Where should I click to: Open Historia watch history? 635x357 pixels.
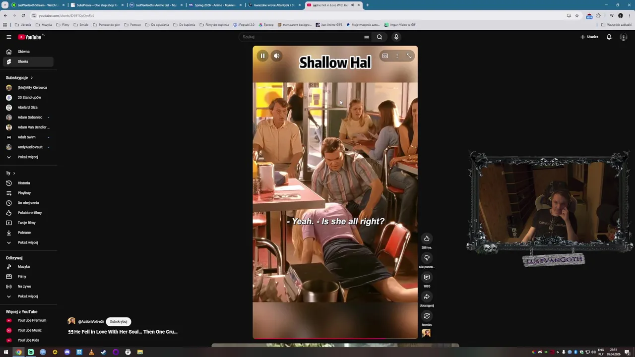(x=28, y=183)
